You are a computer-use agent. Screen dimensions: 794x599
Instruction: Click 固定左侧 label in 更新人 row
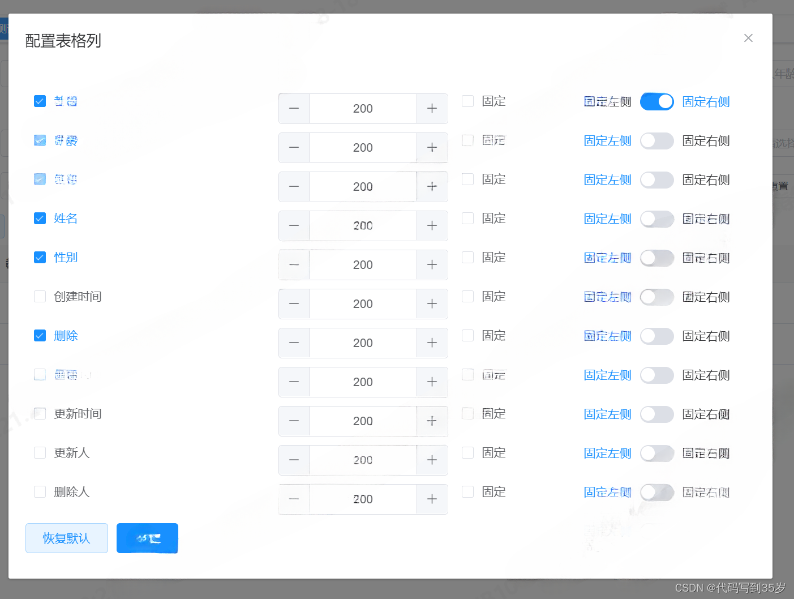pyautogui.click(x=608, y=453)
